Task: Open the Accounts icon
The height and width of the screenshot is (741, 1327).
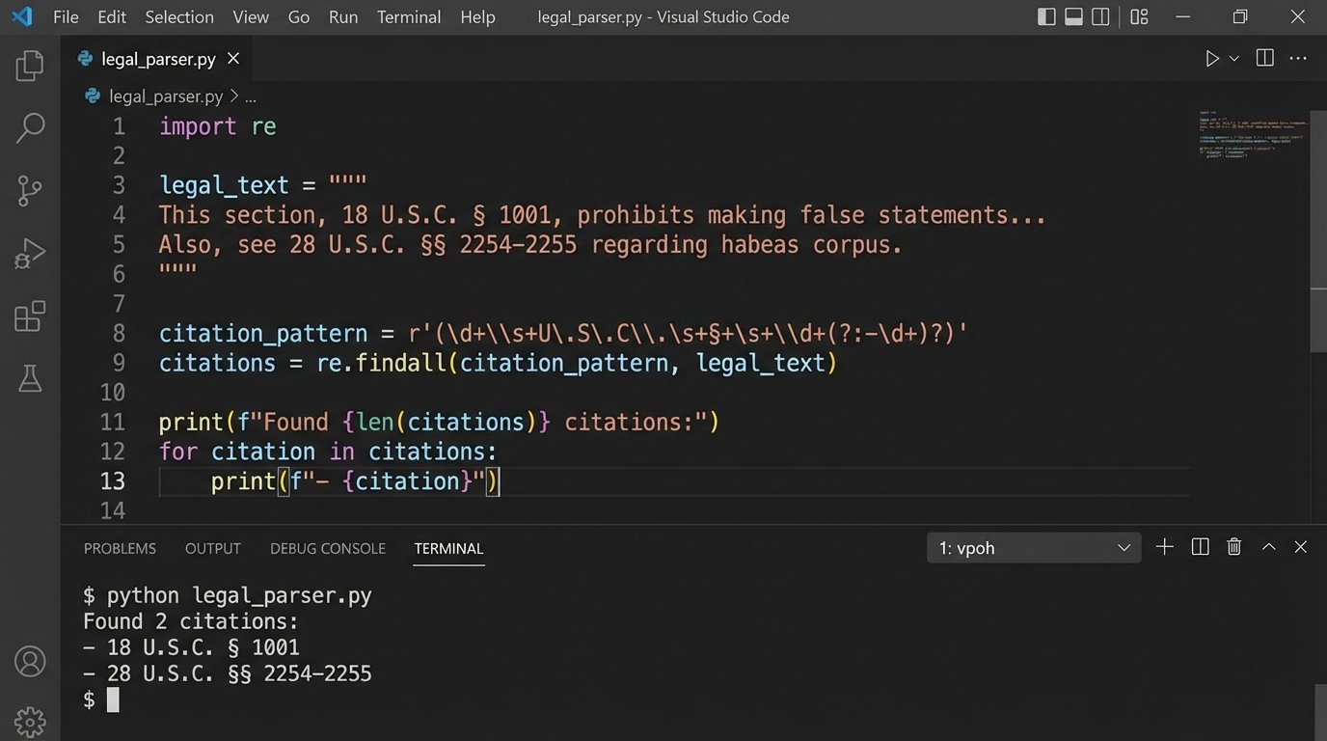Action: (30, 662)
